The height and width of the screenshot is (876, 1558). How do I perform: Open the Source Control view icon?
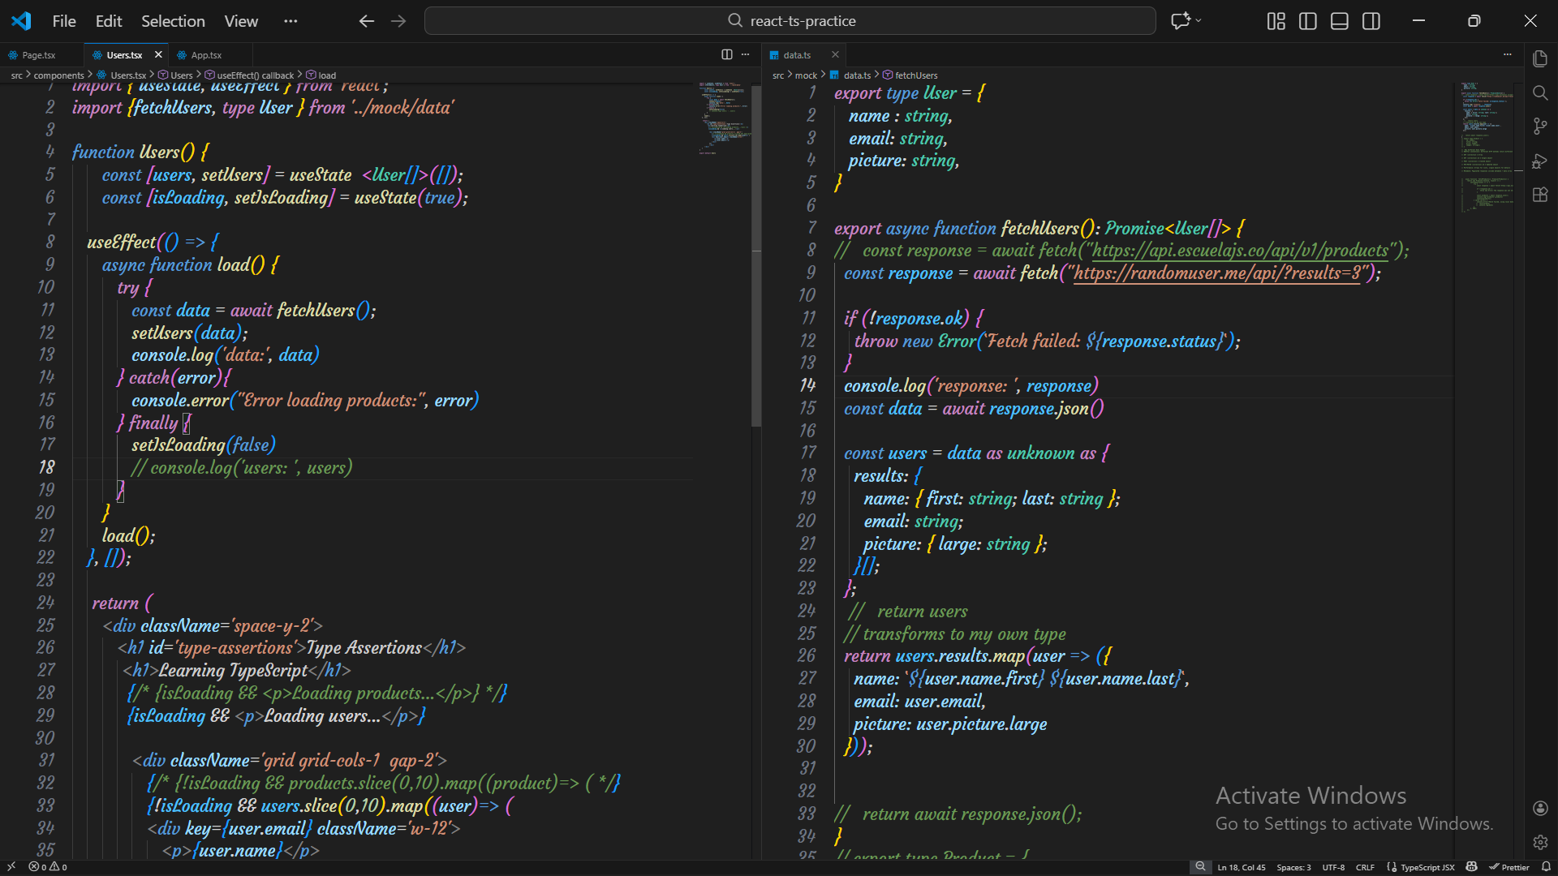point(1539,127)
